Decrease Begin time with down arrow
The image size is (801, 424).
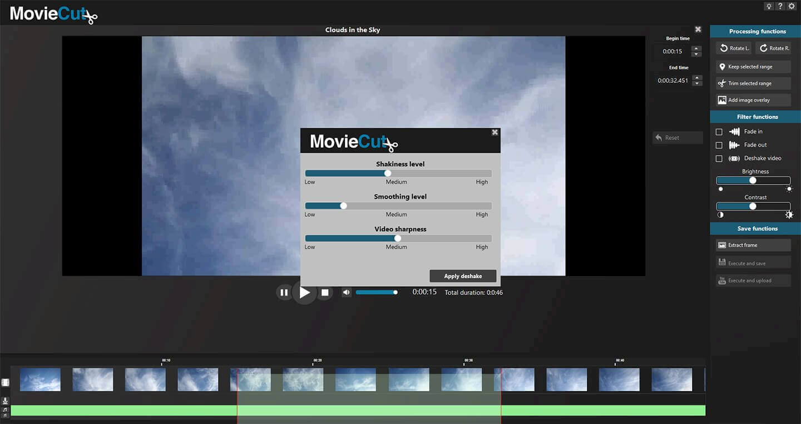(x=696, y=54)
